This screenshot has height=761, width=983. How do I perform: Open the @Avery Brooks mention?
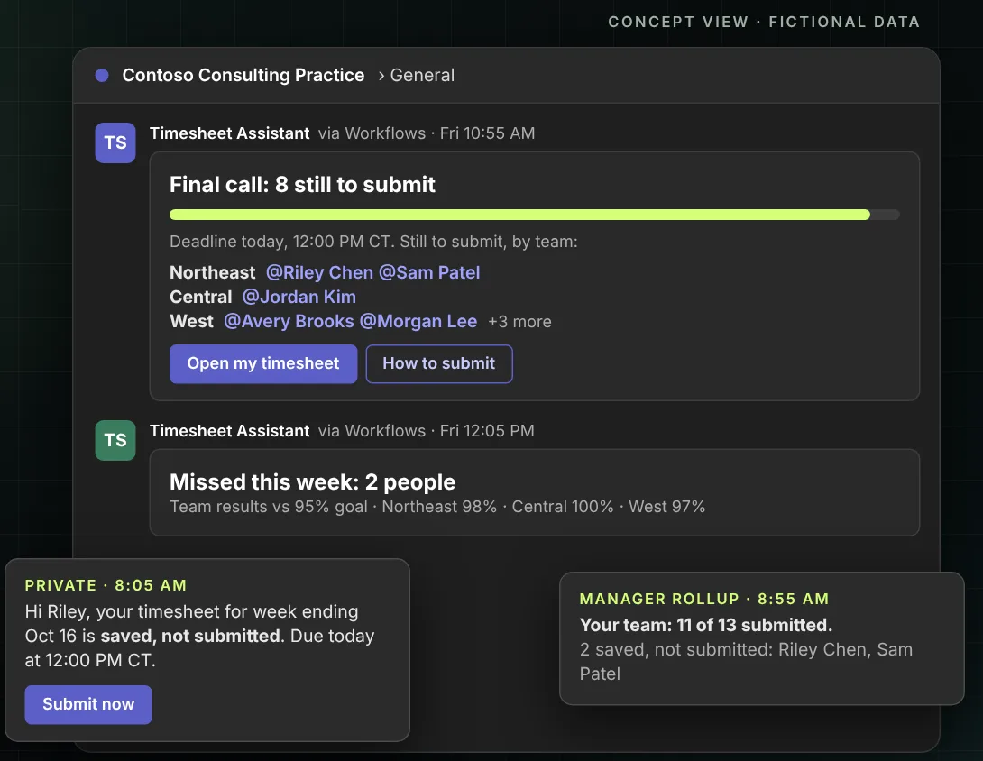point(289,321)
